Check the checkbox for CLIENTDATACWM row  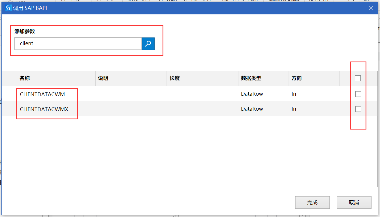358,94
